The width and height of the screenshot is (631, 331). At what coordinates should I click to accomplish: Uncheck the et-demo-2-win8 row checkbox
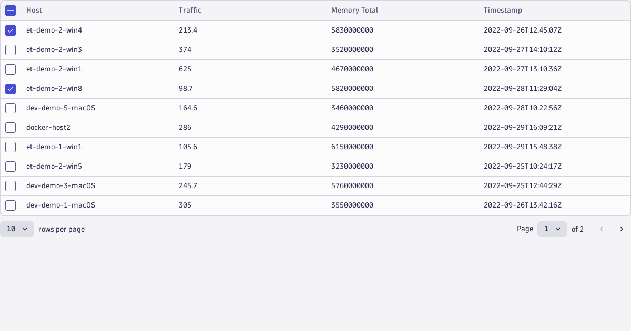coord(11,89)
